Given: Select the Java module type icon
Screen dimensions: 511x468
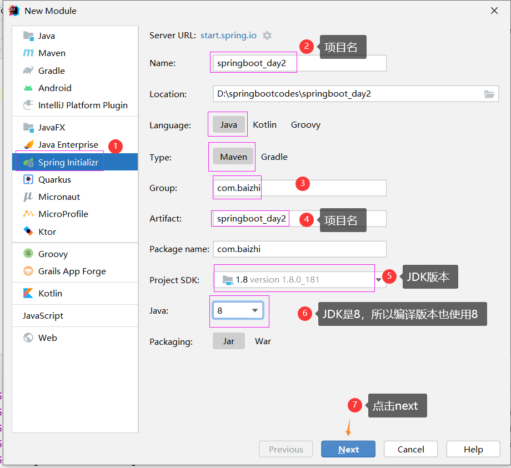Looking at the screenshot, I should click(x=28, y=36).
